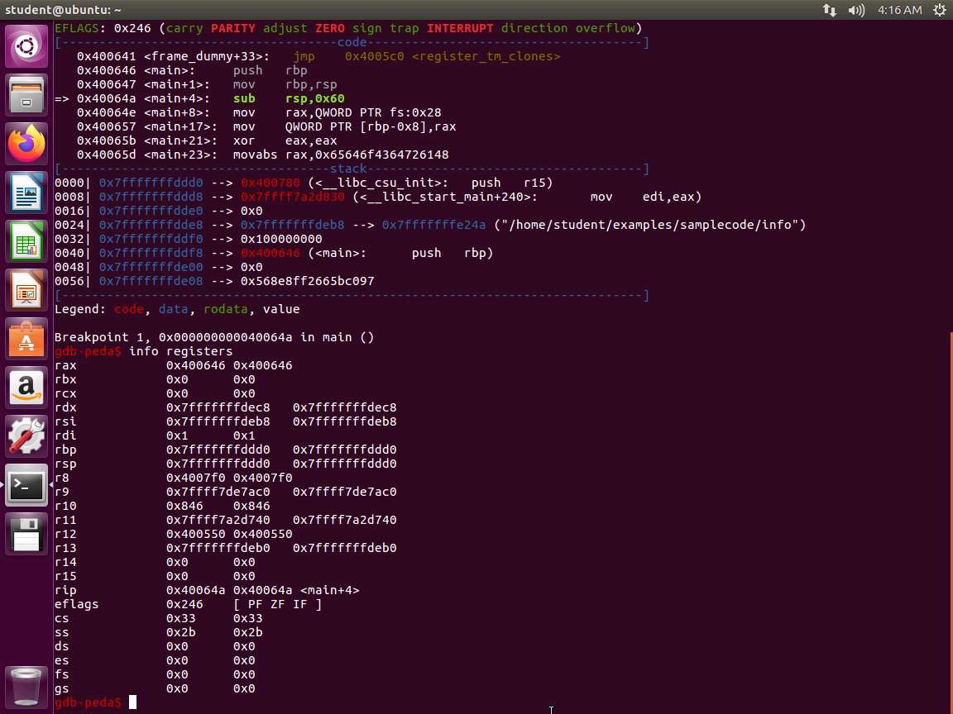
Task: Click the Amazon launcher icon
Action: [26, 388]
